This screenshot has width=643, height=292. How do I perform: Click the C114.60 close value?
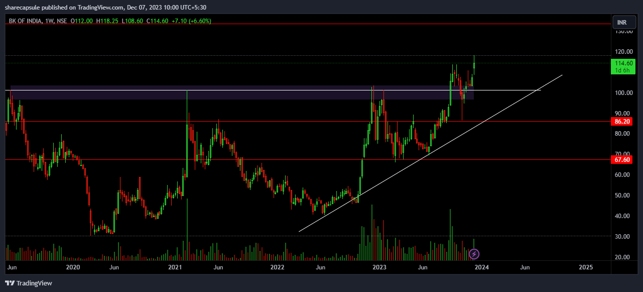coord(158,21)
